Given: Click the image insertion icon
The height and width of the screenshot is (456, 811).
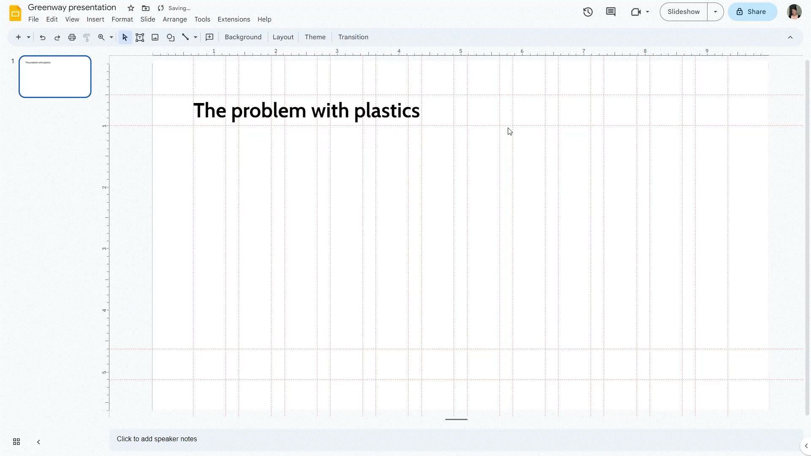Looking at the screenshot, I should (x=155, y=37).
